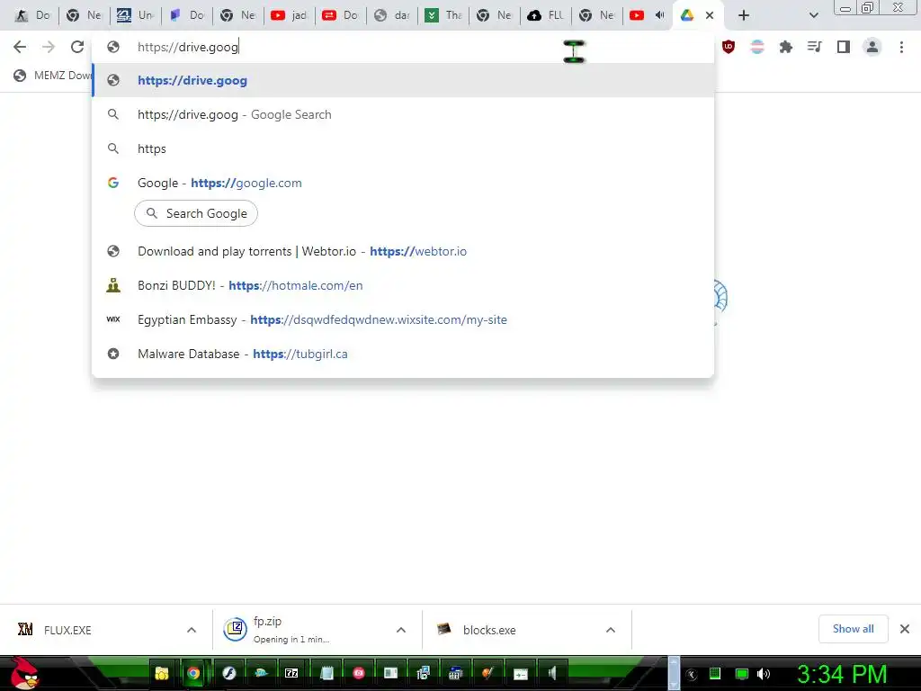Switch to the 'jad' YouTube tab
The height and width of the screenshot is (691, 921).
tap(290, 15)
